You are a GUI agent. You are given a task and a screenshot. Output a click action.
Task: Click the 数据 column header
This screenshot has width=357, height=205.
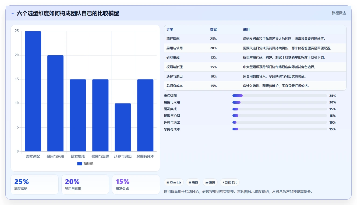(213, 29)
